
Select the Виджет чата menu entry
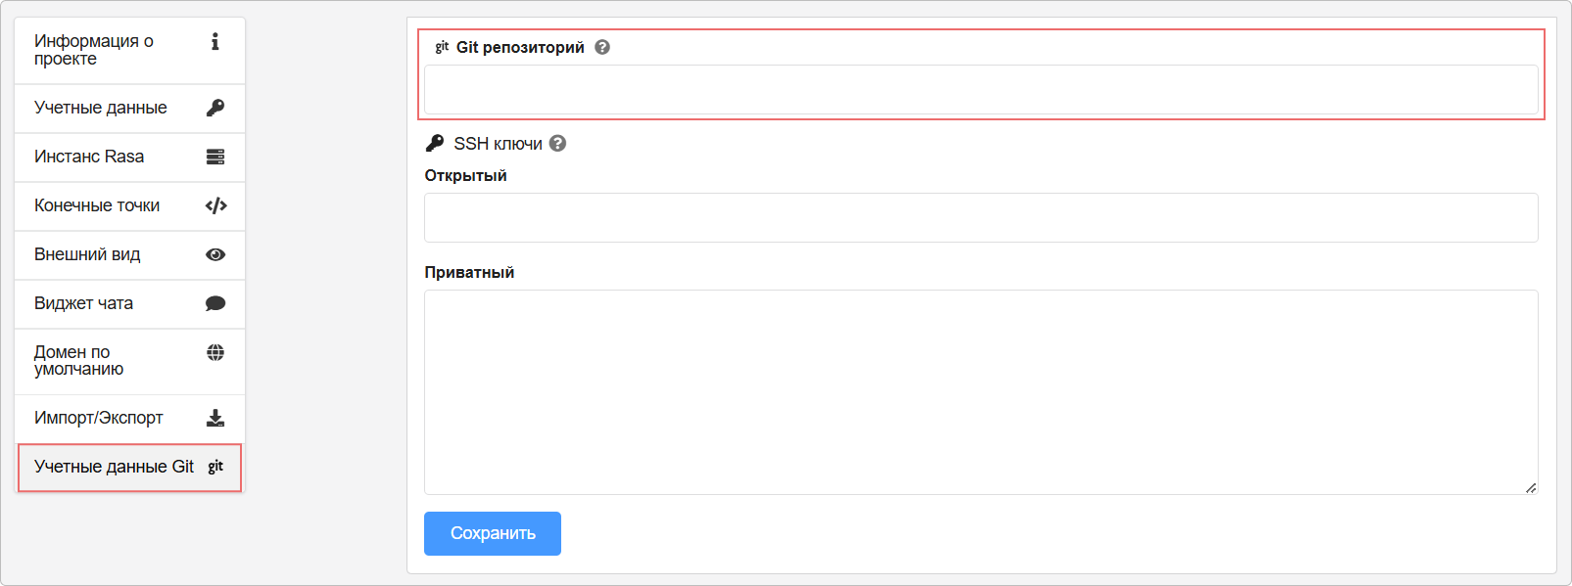pyautogui.click(x=84, y=303)
